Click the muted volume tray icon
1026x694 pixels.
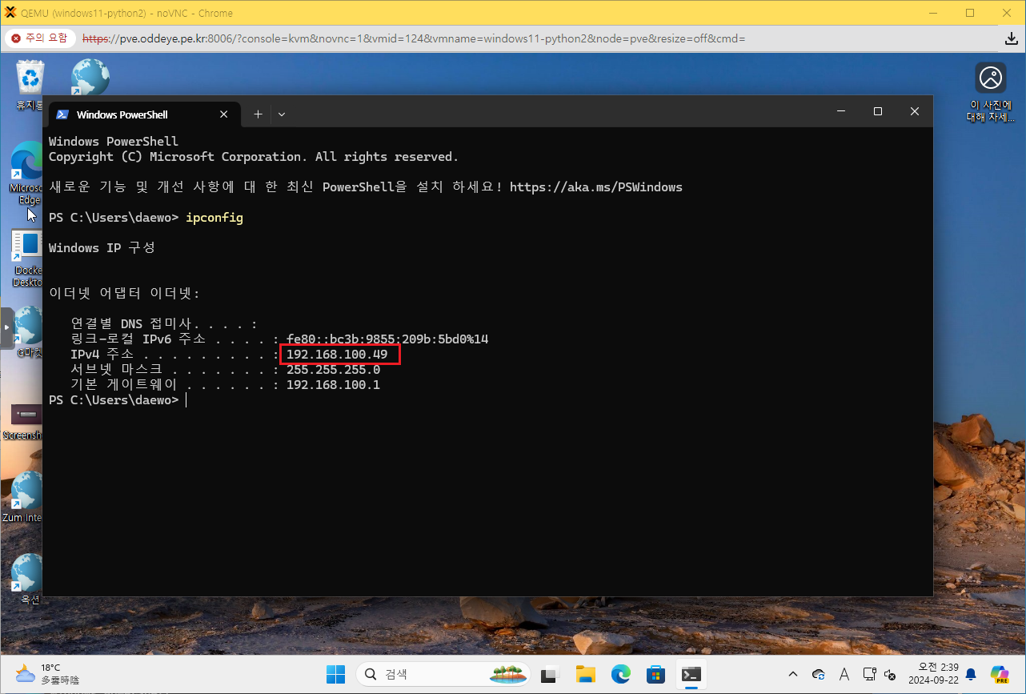[889, 675]
